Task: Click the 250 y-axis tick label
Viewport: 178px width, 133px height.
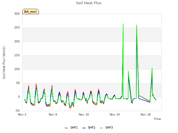Action: [17, 28]
